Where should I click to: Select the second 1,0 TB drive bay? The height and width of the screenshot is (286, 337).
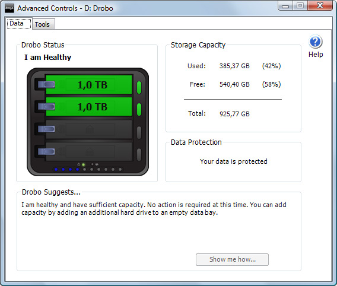89,107
